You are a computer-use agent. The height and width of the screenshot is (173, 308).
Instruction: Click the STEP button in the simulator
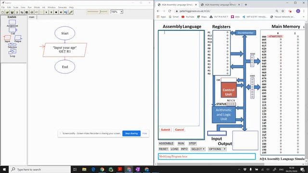[192, 143]
